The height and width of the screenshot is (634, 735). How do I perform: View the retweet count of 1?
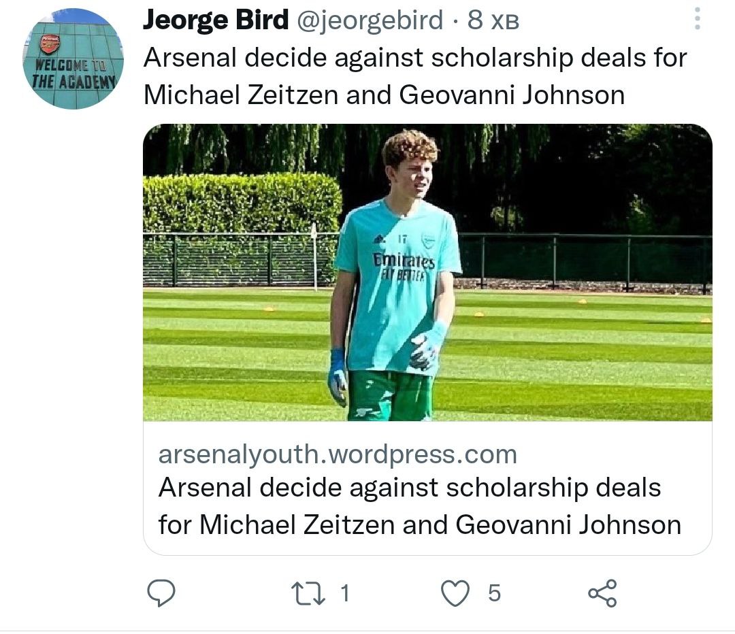point(344,593)
